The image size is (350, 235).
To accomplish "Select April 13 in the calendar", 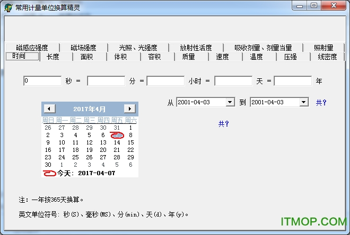I will pos(103,142).
